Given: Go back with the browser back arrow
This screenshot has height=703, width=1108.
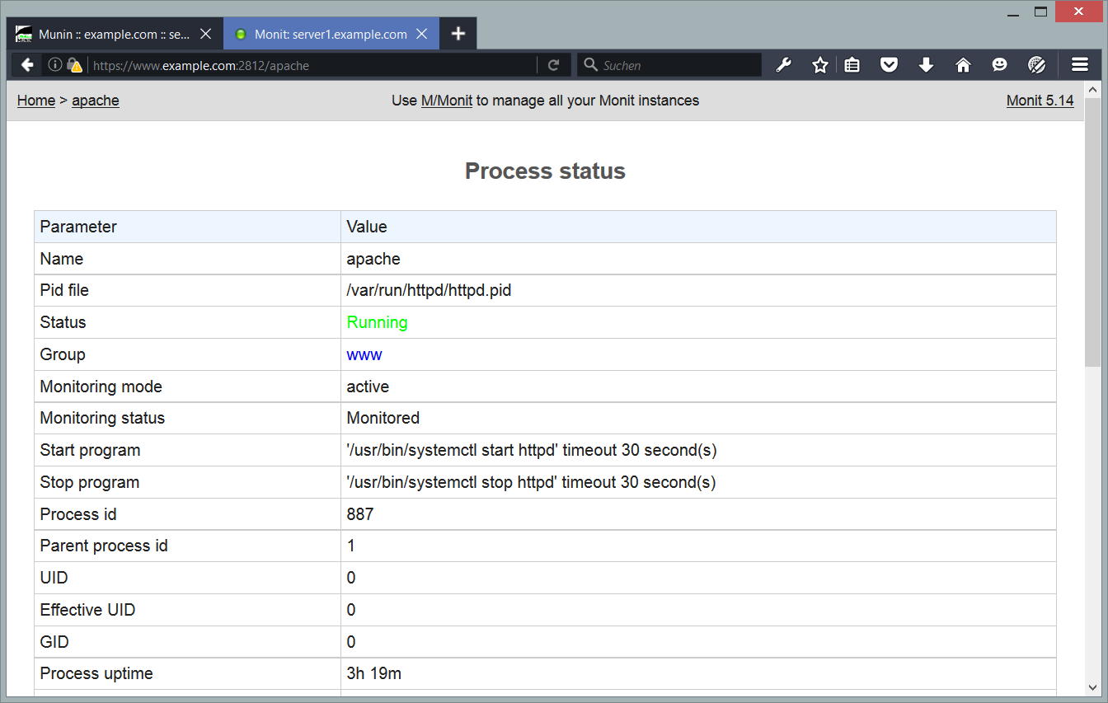Looking at the screenshot, I should (27, 65).
